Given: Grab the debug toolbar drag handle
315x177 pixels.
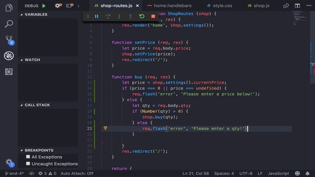Looking at the screenshot, I should pyautogui.click(x=88, y=16).
